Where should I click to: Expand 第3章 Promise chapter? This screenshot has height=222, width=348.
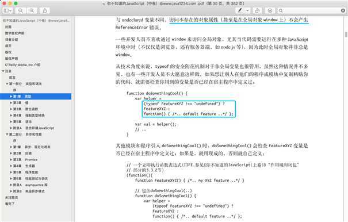point(11,160)
